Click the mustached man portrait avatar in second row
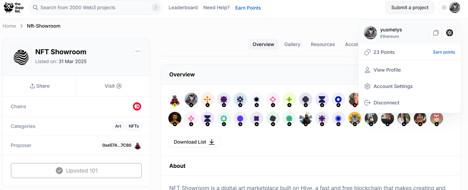This screenshot has height=190, width=468. [x=175, y=118]
